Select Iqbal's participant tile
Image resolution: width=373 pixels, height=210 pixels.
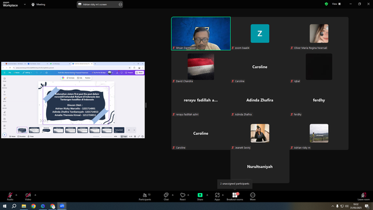(x=319, y=67)
